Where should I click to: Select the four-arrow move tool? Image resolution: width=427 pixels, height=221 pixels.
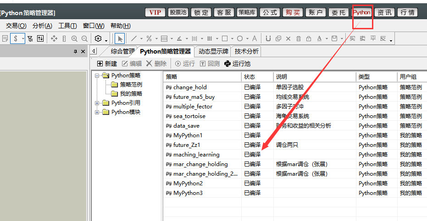pos(54,38)
